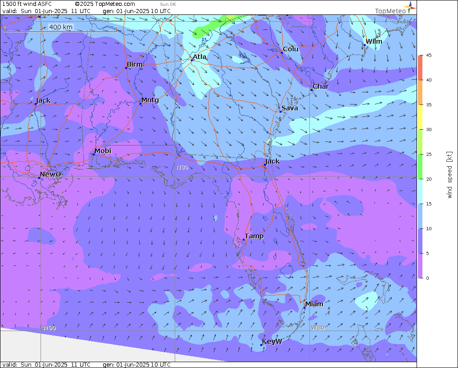Click the "N30" latitude grid label
The width and height of the screenshot is (458, 368).
click(182, 168)
